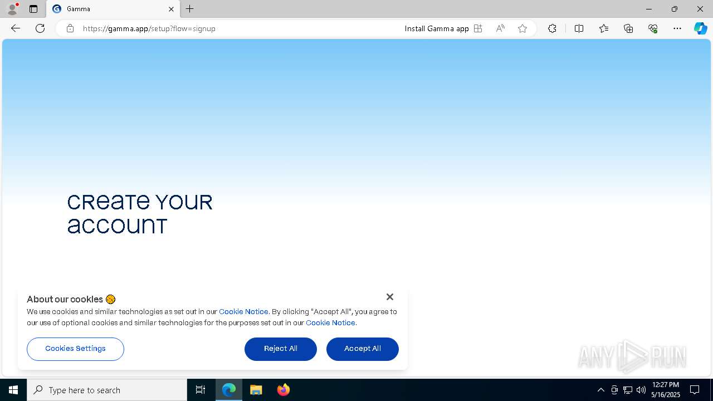Click the taskbar search box
The width and height of the screenshot is (713, 401).
point(107,390)
